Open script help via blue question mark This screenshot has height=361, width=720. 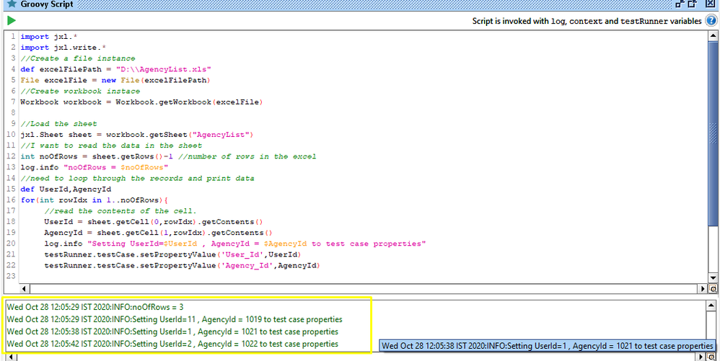click(710, 21)
